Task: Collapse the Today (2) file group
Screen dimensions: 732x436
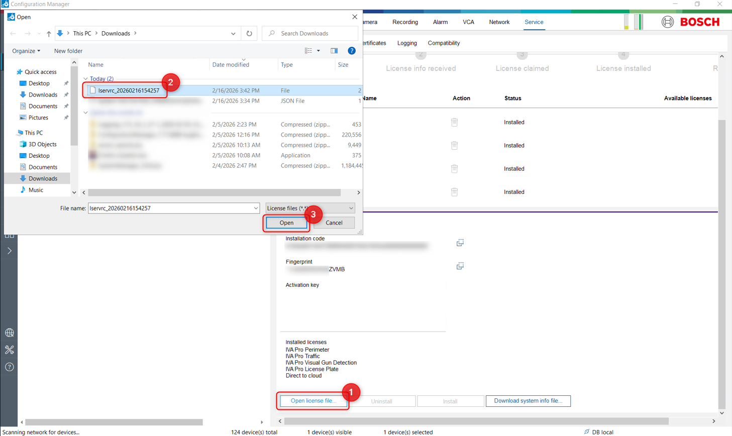Action: pyautogui.click(x=86, y=79)
